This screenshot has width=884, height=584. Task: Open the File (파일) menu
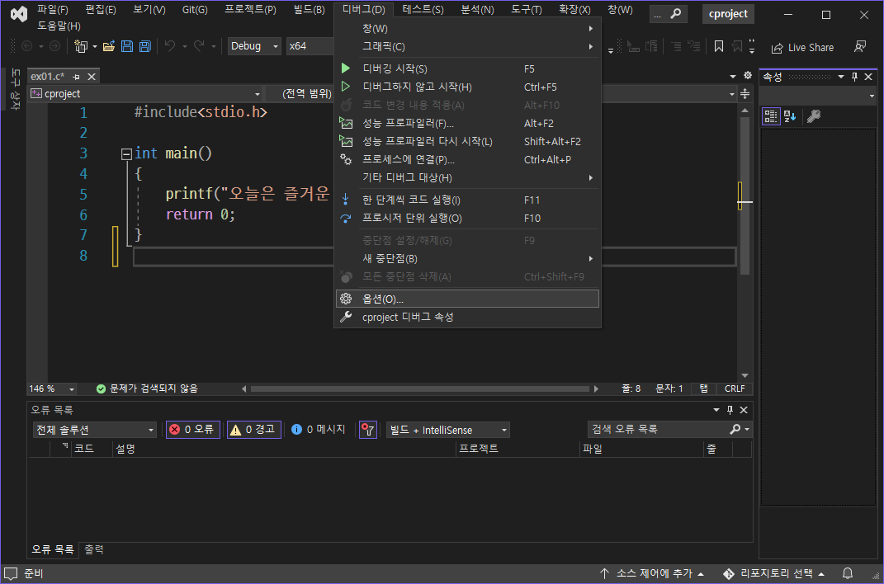click(x=53, y=10)
